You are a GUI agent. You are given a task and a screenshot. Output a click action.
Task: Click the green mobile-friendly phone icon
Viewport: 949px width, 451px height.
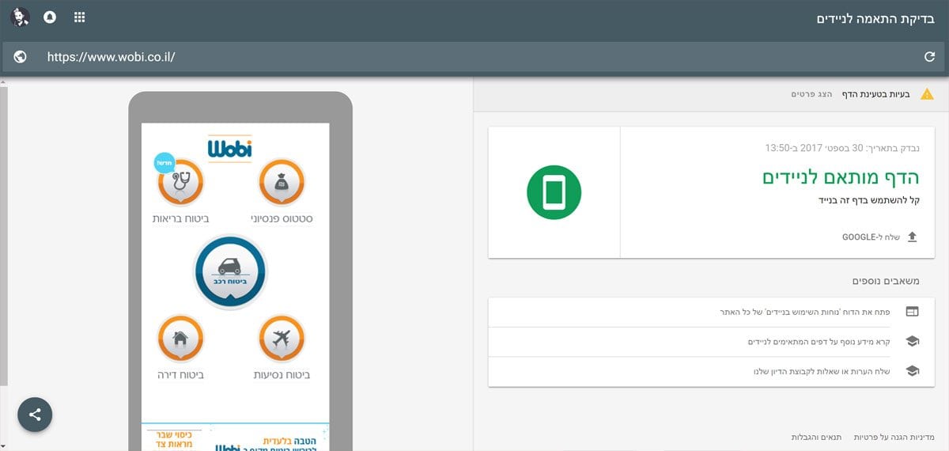(x=554, y=192)
